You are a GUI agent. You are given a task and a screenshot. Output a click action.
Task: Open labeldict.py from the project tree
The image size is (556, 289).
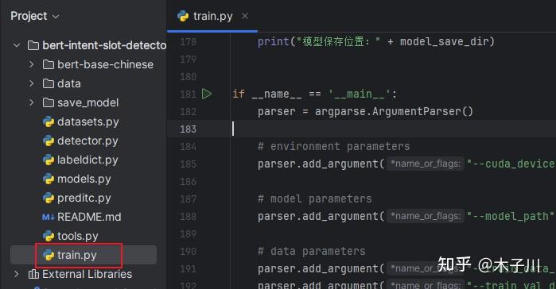[x=87, y=160]
